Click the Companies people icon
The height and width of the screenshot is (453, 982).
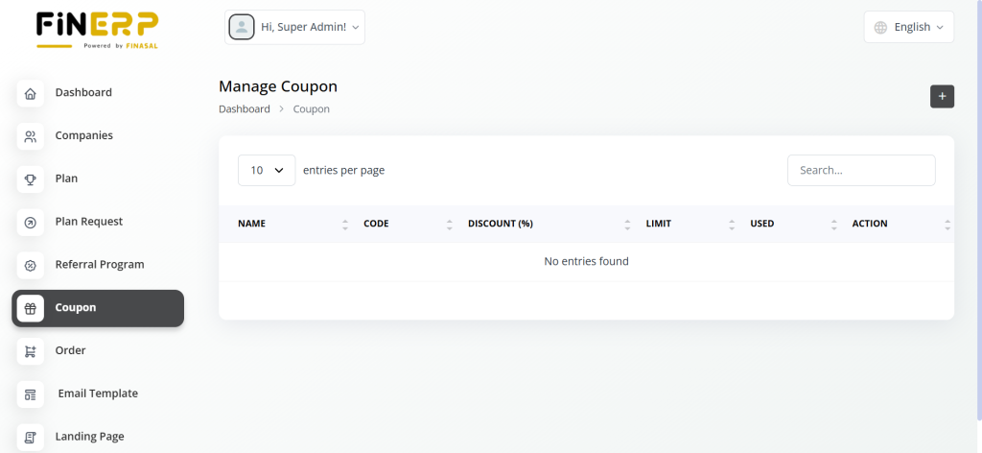[x=31, y=136]
